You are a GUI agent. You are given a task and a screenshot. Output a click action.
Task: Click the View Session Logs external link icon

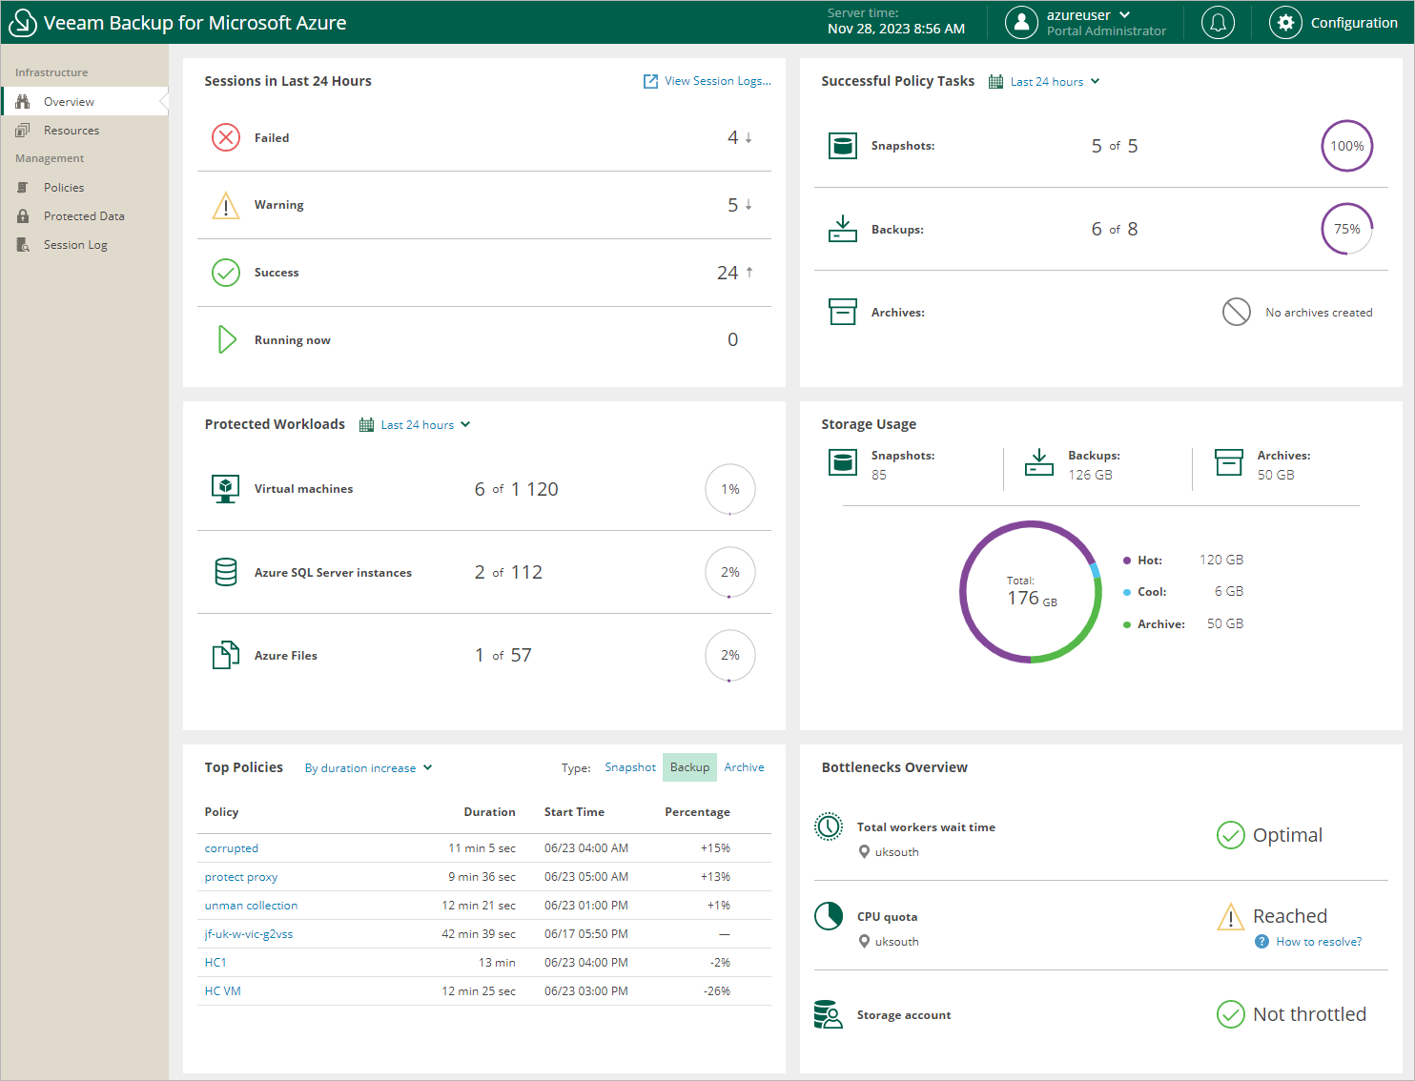650,81
